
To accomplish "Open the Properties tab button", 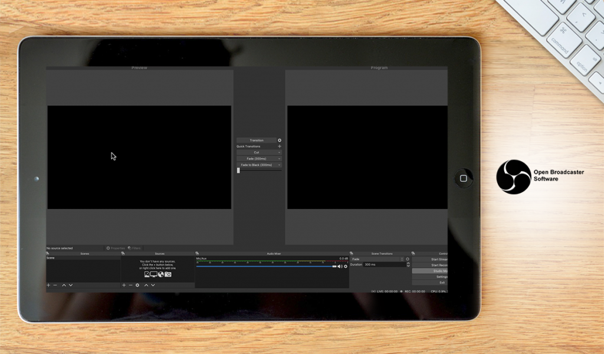I will (116, 248).
